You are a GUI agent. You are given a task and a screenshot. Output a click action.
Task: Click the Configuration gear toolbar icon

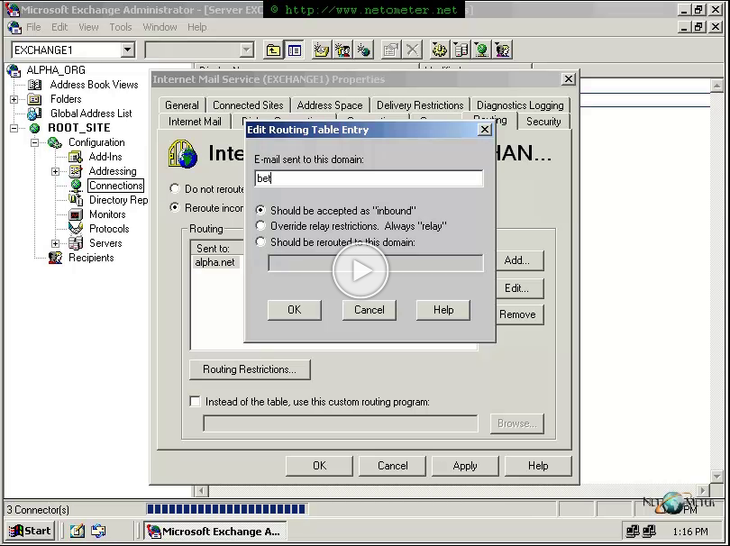coord(439,50)
